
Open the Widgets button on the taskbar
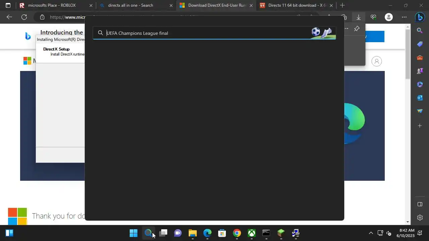click(9, 233)
